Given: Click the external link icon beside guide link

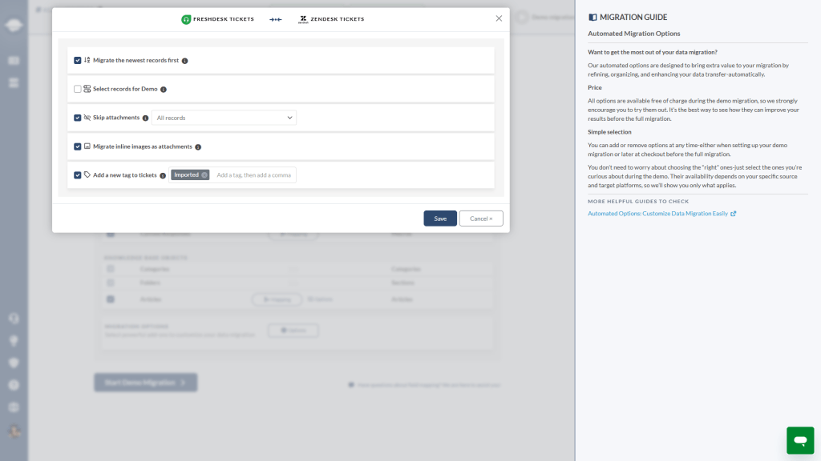Looking at the screenshot, I should tap(734, 213).
